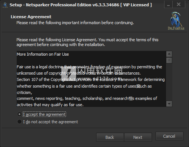The image size is (189, 147).
Task: Cancel the Netsparker setup
Action: click(x=169, y=136)
